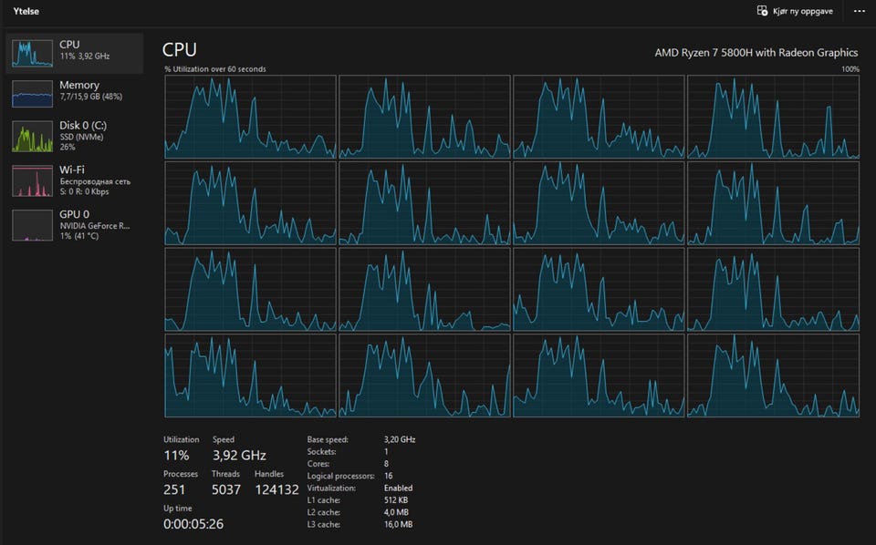The width and height of the screenshot is (876, 545).
Task: Click the Ytelse page heading
Action: pos(26,11)
